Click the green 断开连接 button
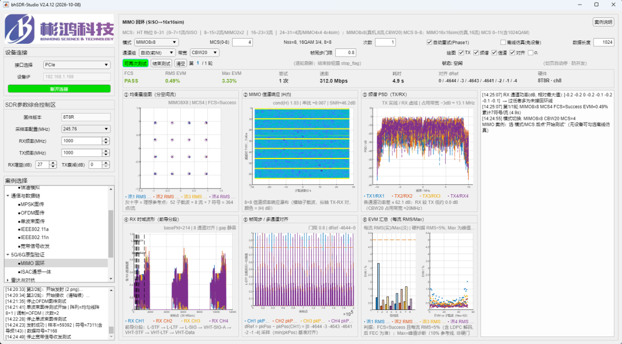This screenshot has height=344, width=622. [59, 89]
